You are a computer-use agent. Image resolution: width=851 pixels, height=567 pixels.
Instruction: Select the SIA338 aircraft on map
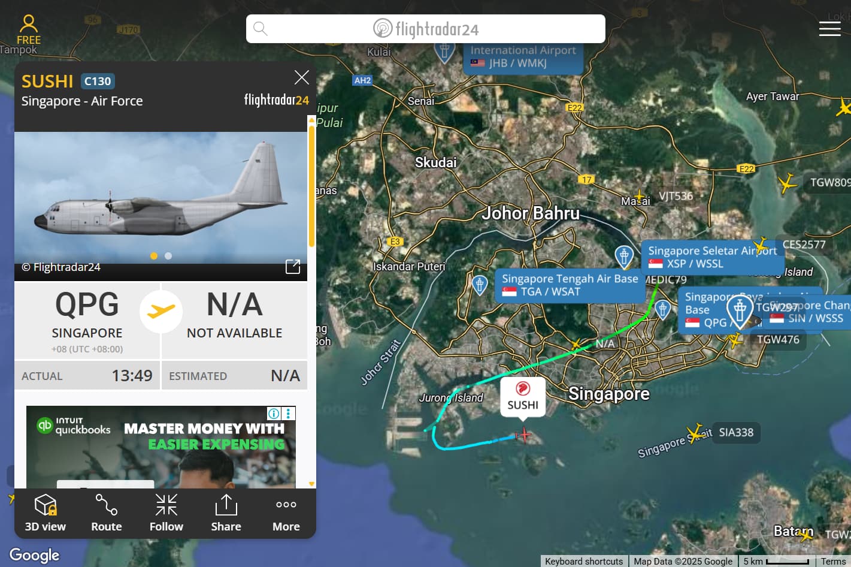[x=695, y=433]
